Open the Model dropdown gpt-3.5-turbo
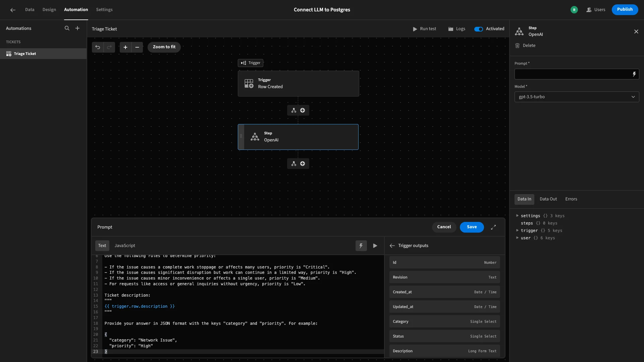This screenshot has width=644, height=362. click(x=577, y=97)
